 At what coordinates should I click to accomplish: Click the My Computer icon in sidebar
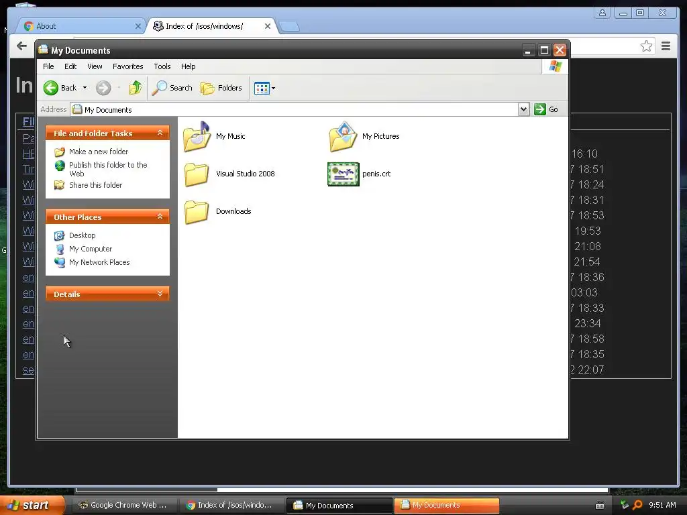[60, 249]
